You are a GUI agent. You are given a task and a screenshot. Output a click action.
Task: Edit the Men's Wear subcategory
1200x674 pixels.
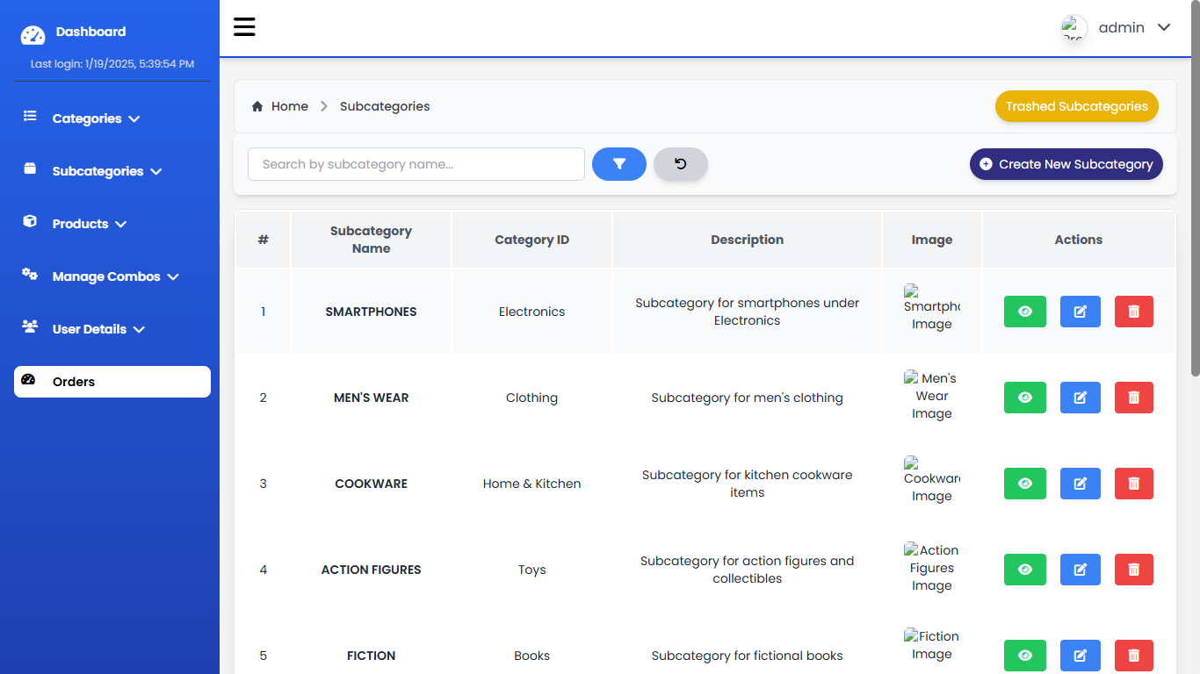1081,398
